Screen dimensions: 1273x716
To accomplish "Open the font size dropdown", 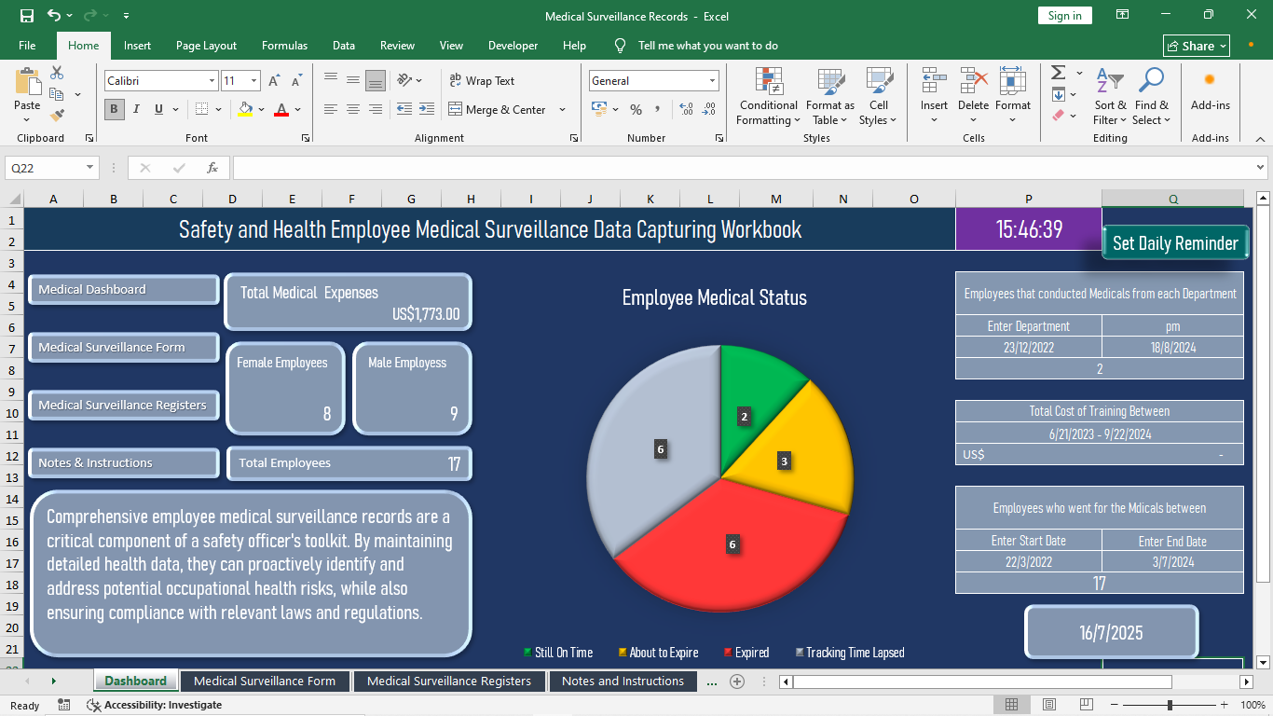I will (254, 81).
